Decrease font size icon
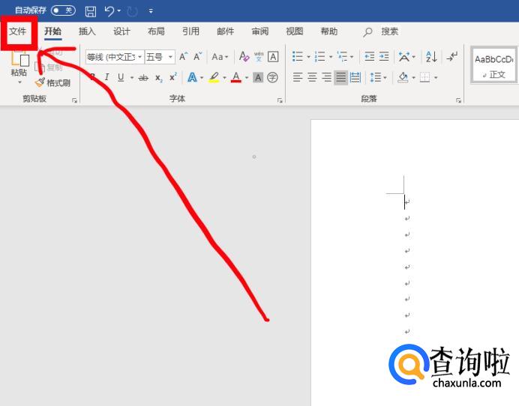Image resolution: width=519 pixels, height=406 pixels. (197, 57)
